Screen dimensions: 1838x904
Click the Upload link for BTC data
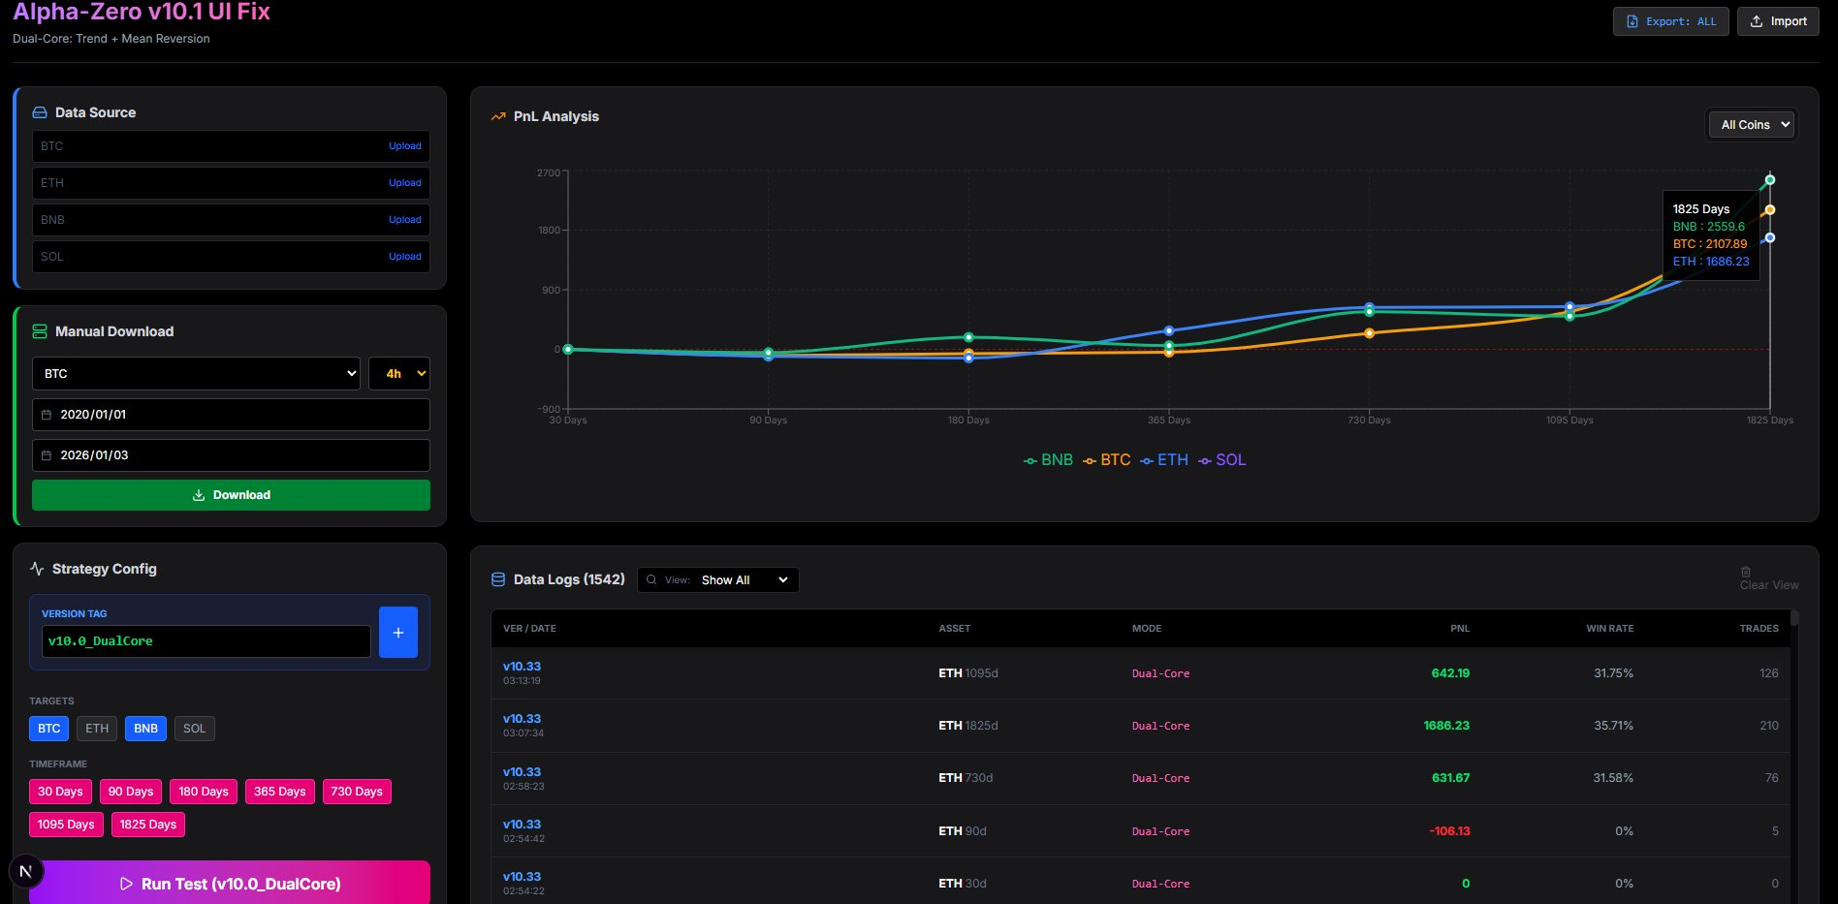coord(404,146)
